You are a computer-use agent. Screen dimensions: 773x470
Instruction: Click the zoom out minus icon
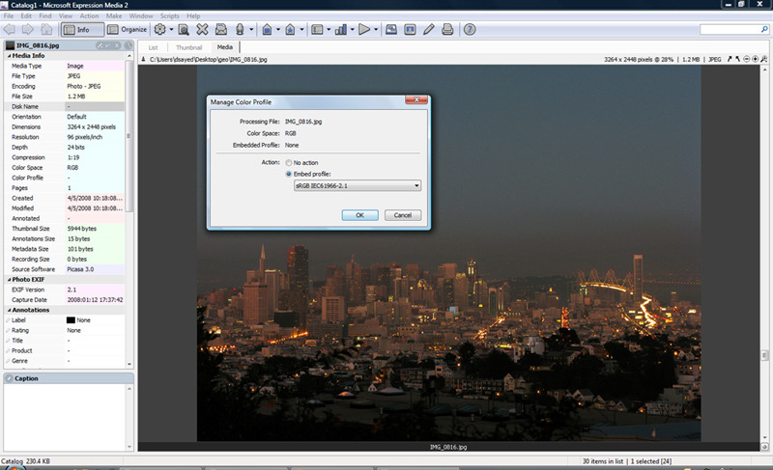[x=746, y=59]
